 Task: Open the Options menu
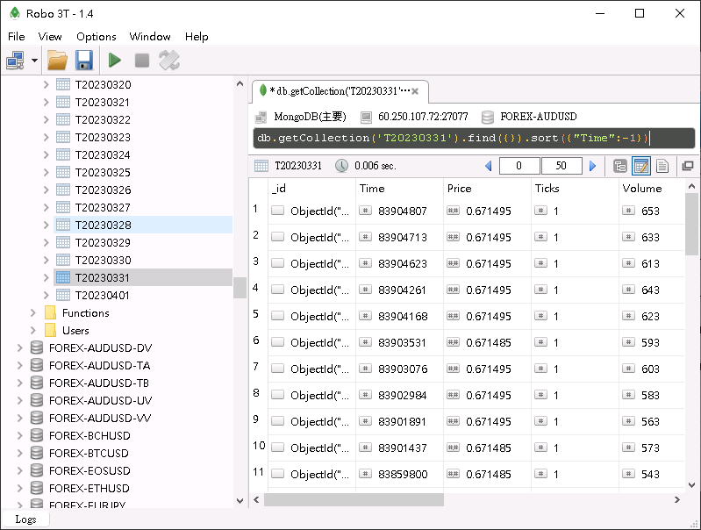click(x=97, y=37)
